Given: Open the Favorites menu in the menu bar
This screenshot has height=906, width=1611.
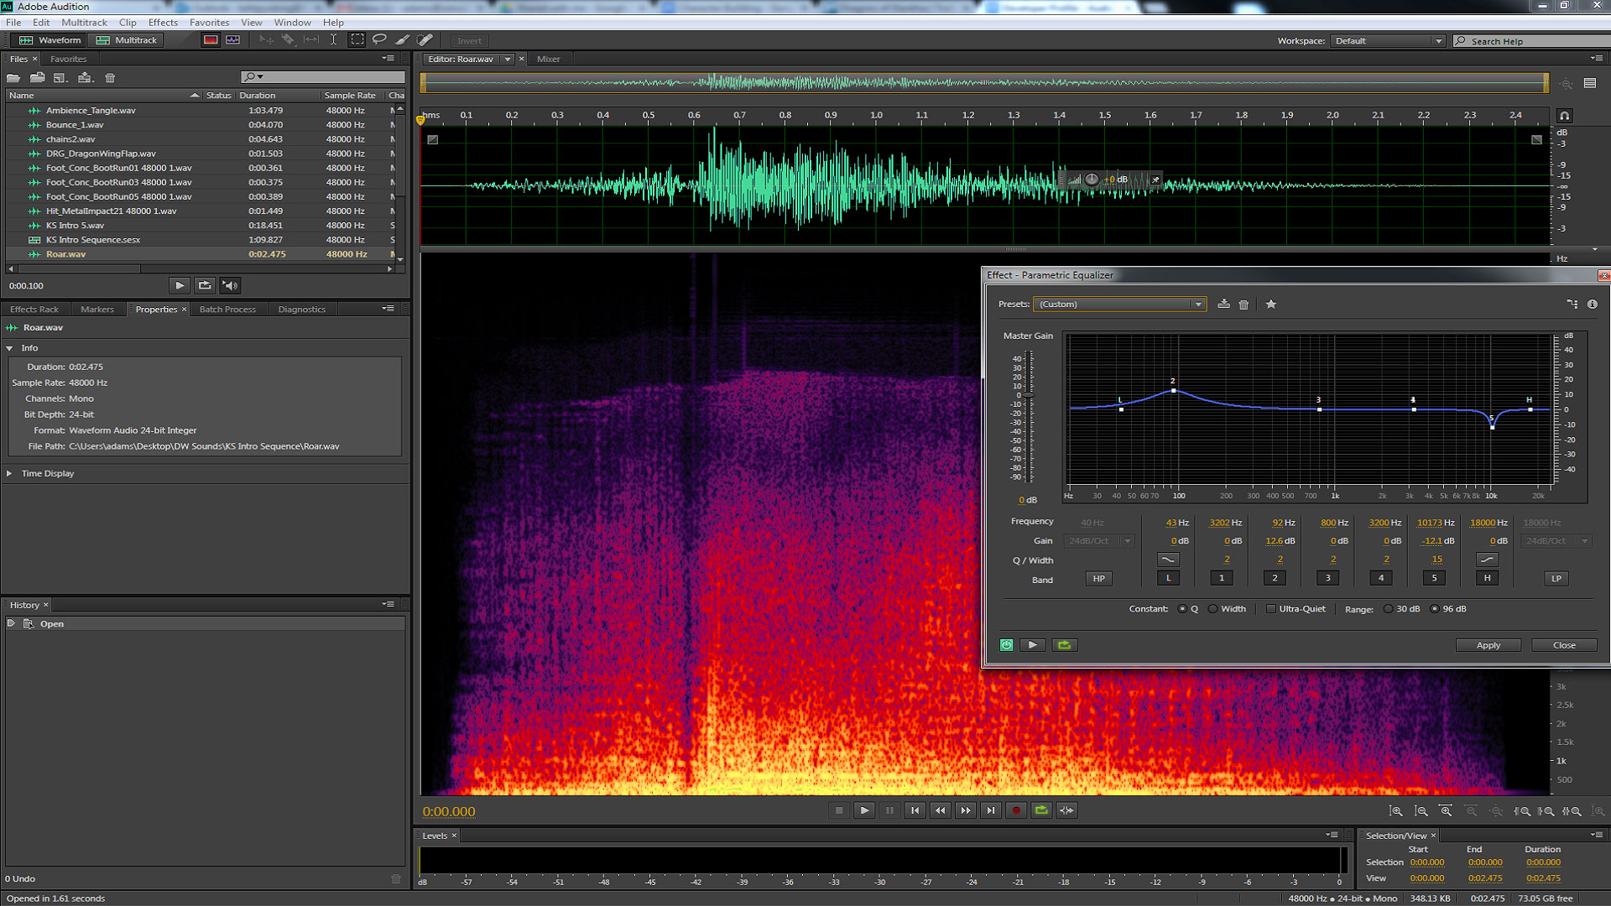Looking at the screenshot, I should click(209, 23).
